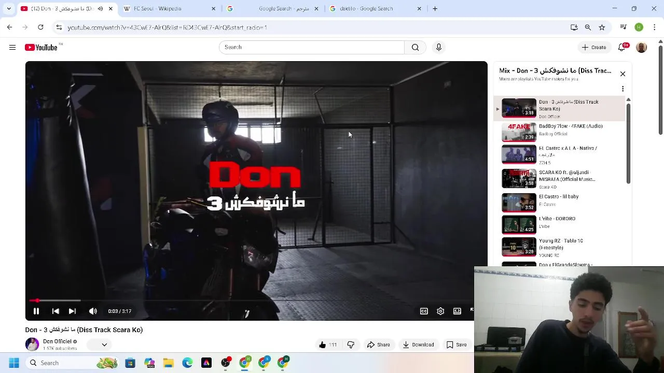
Task: Switch player to theater mode
Action: (x=457, y=311)
